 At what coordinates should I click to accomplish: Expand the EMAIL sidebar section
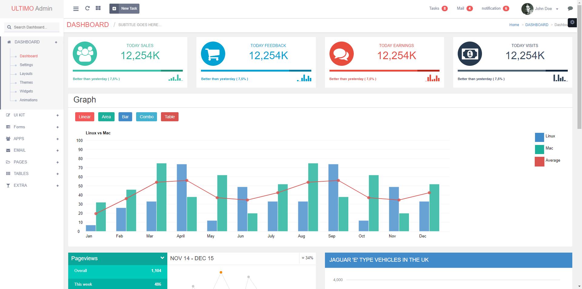pos(58,150)
